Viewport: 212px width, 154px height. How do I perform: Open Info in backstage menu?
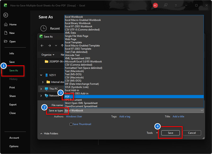click(x=12, y=53)
